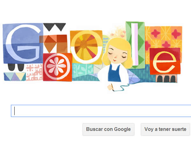The height and width of the screenshot is (153, 191).
Task: Click the girl's hand holding a paintbrush
Action: coord(111,87)
